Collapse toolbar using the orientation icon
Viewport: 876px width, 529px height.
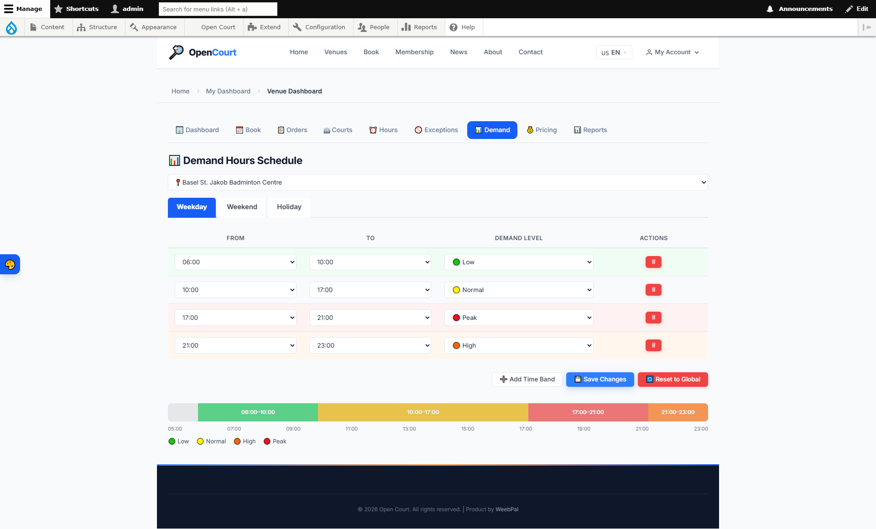(866, 27)
